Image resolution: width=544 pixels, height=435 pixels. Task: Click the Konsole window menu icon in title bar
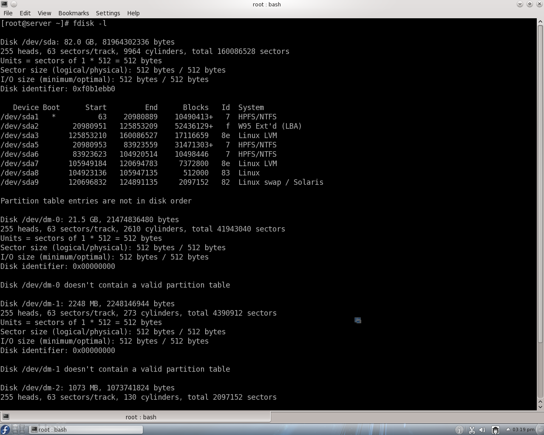click(x=4, y=4)
